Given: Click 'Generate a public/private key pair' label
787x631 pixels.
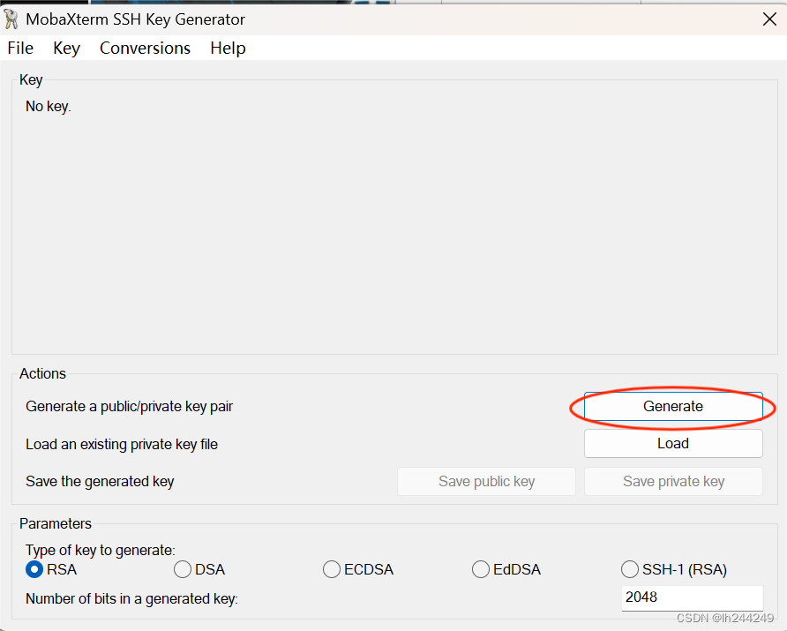Looking at the screenshot, I should [x=129, y=406].
